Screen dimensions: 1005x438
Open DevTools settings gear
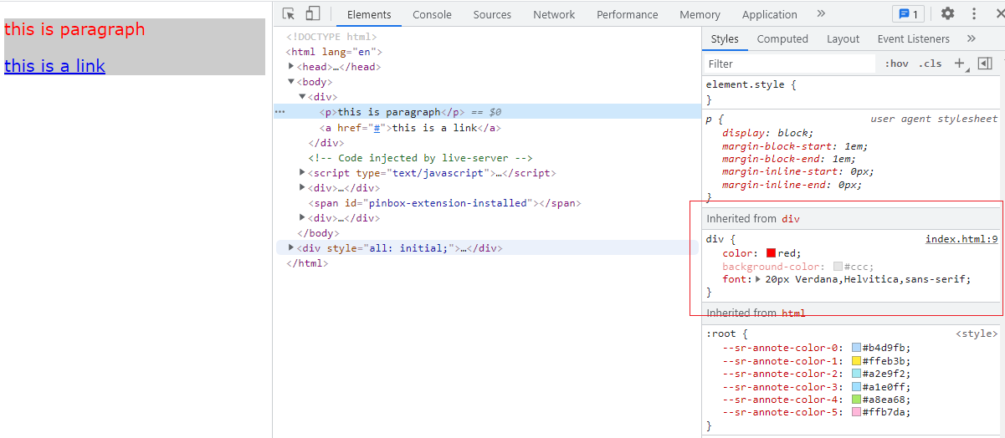pos(947,13)
